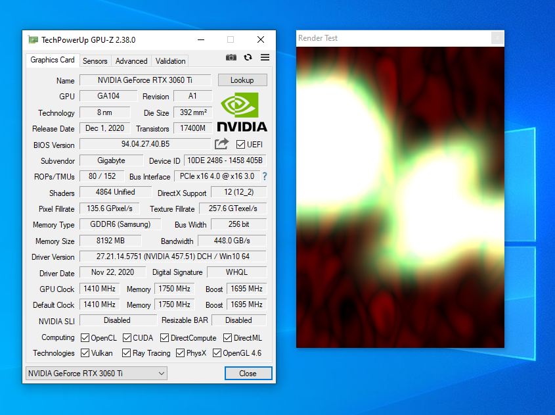The image size is (555, 415).
Task: Click the Memory Size value 8192 MB
Action: click(110, 241)
